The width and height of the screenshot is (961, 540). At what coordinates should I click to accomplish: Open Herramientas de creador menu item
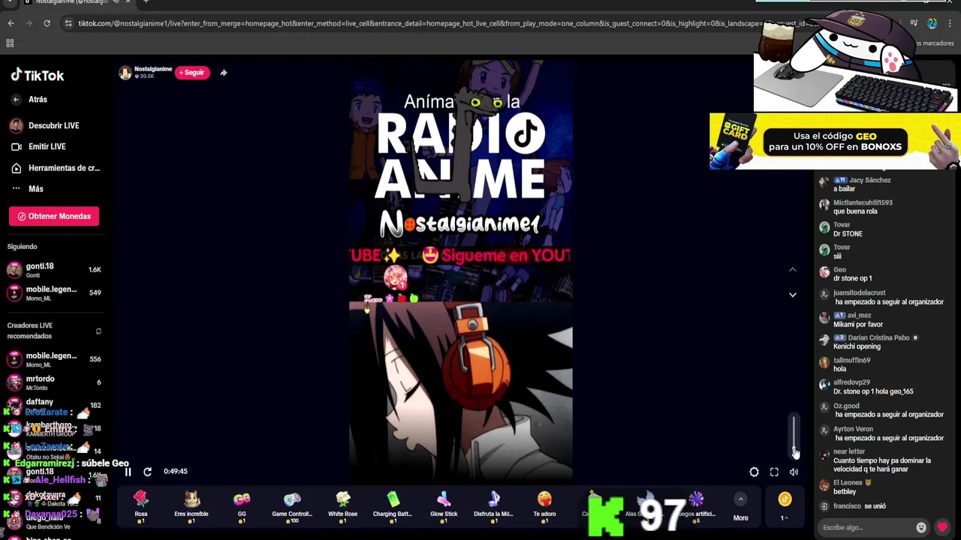pos(55,168)
